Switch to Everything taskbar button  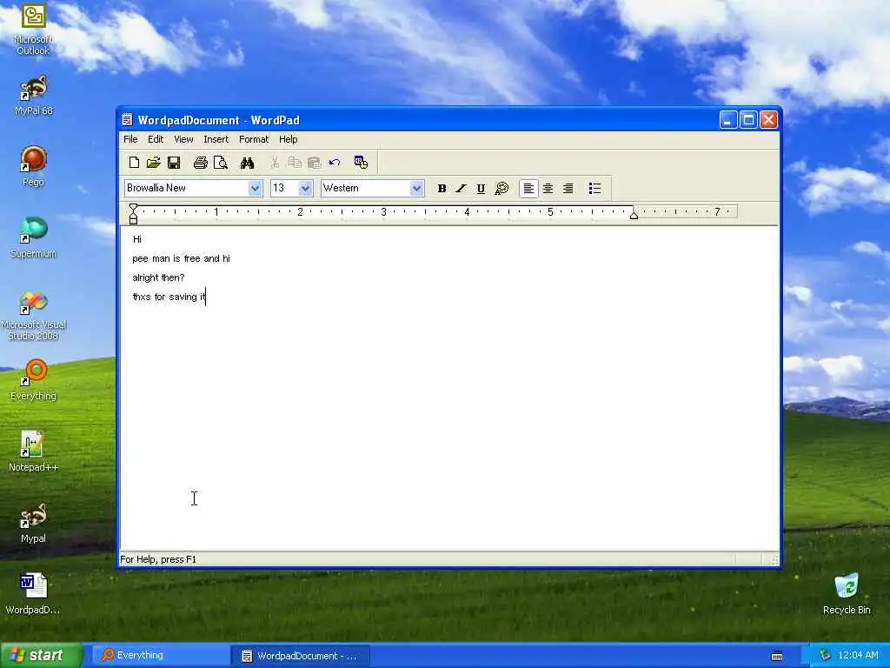pyautogui.click(x=160, y=656)
